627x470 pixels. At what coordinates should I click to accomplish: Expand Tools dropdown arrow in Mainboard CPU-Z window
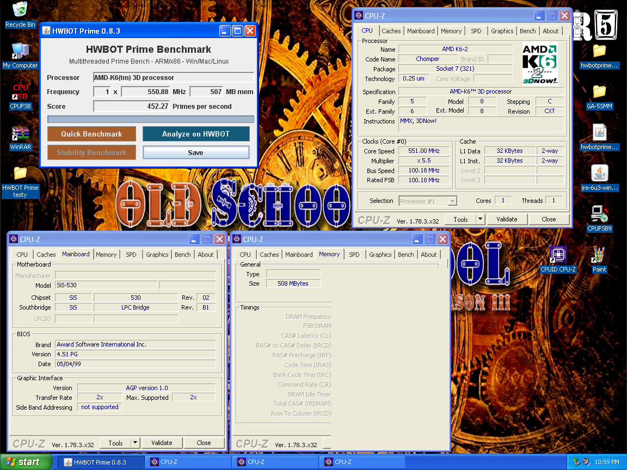point(135,443)
